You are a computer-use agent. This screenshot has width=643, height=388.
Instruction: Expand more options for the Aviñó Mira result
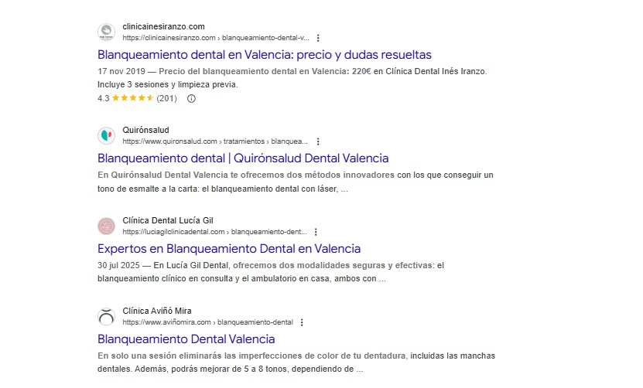302,322
